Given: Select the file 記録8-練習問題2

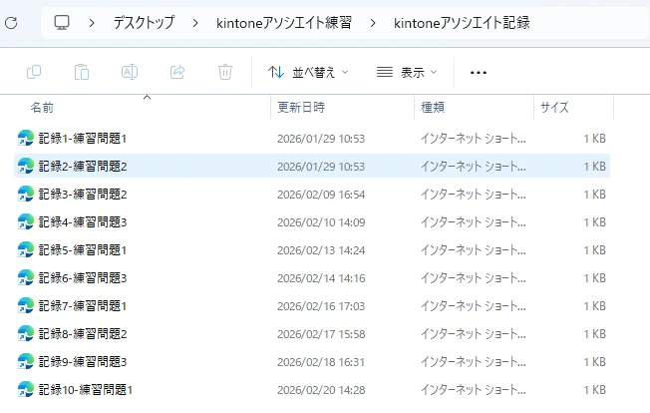Looking at the screenshot, I should (83, 334).
